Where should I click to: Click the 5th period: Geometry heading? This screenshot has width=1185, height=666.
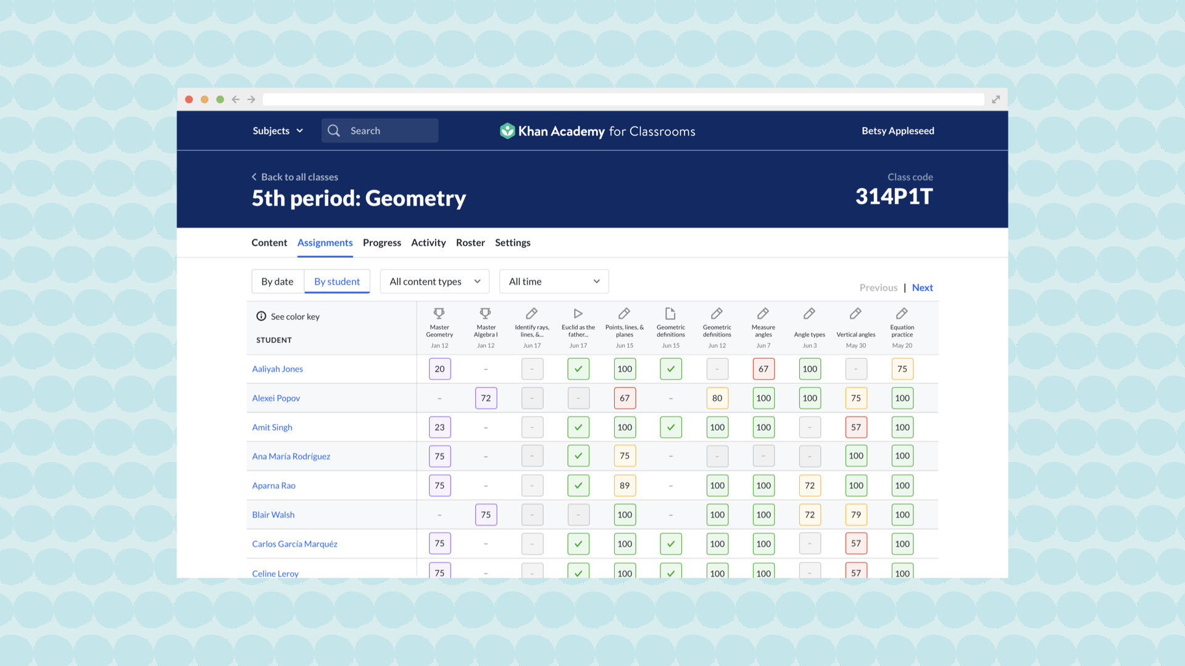coord(359,199)
